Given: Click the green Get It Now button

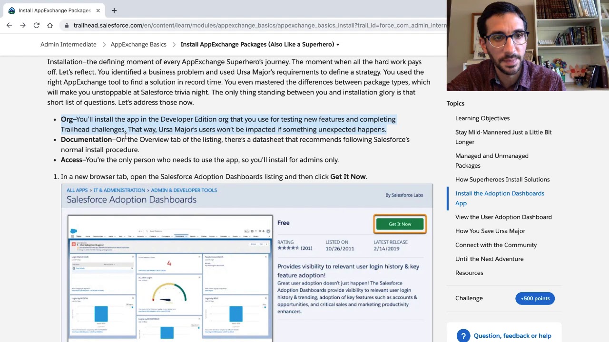Looking at the screenshot, I should point(400,224).
